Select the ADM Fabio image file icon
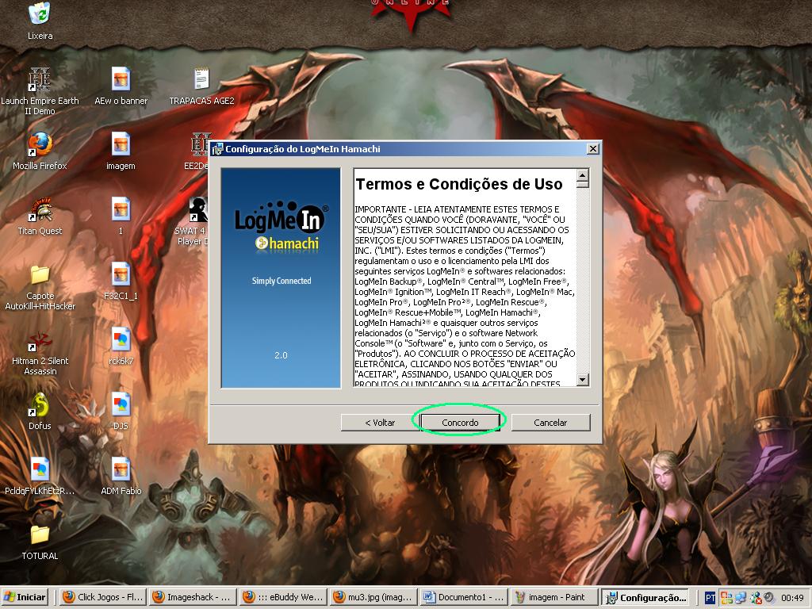The image size is (812, 609). [121, 470]
